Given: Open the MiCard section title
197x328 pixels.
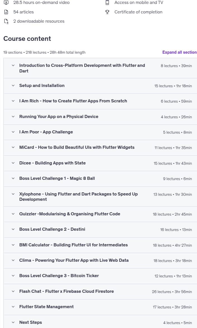Looking at the screenshot, I should point(77,147).
